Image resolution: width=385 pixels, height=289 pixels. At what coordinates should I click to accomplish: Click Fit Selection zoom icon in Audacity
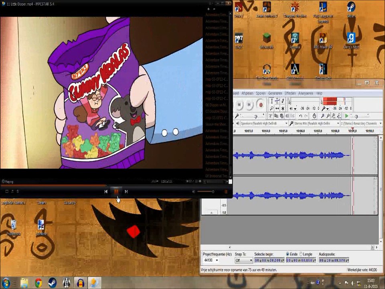(x=334, y=116)
